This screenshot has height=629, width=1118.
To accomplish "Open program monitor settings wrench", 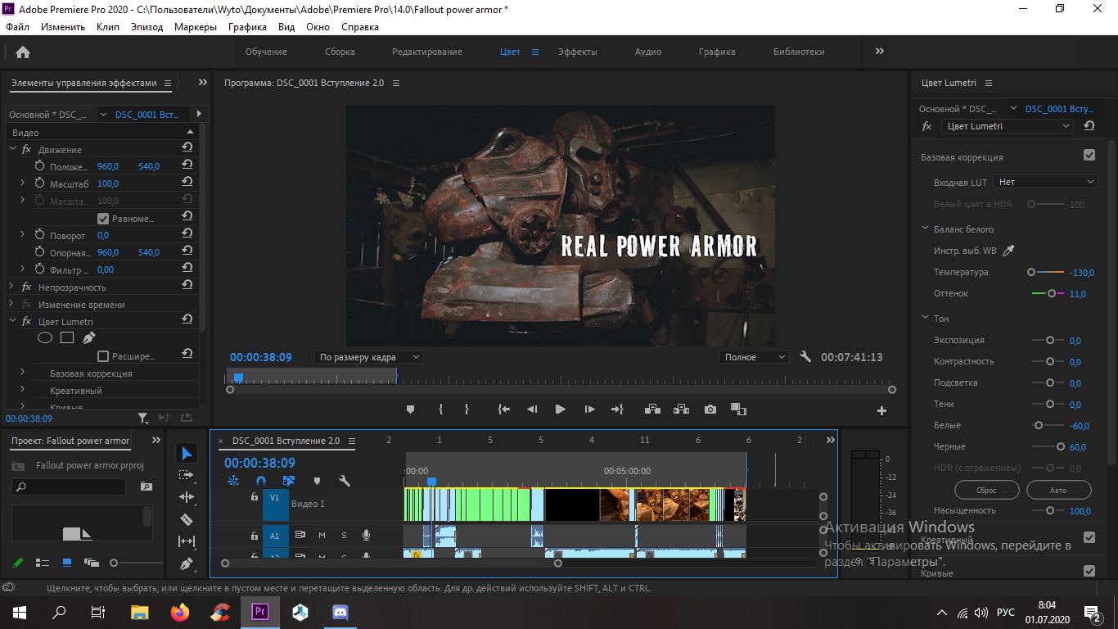I will pyautogui.click(x=805, y=357).
